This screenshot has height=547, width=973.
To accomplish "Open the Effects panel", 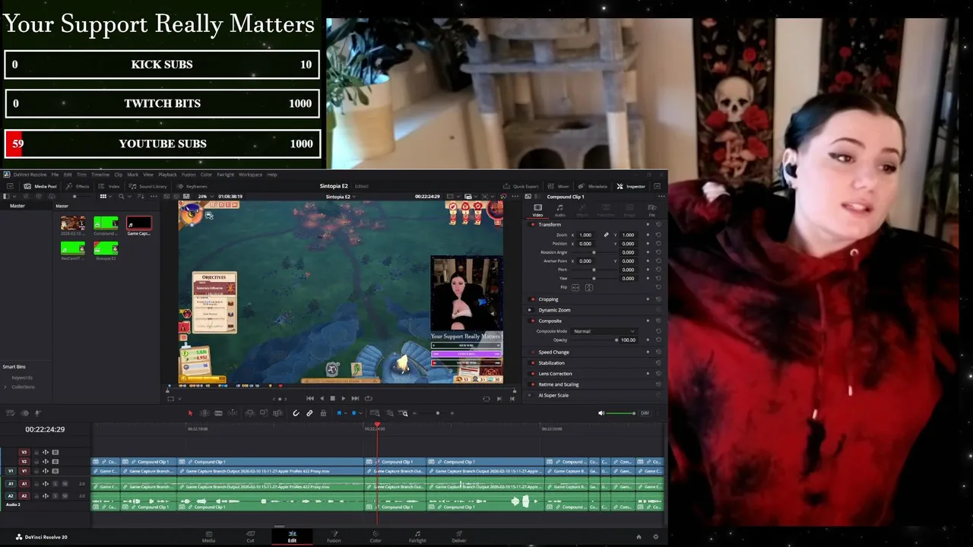I will click(x=78, y=186).
